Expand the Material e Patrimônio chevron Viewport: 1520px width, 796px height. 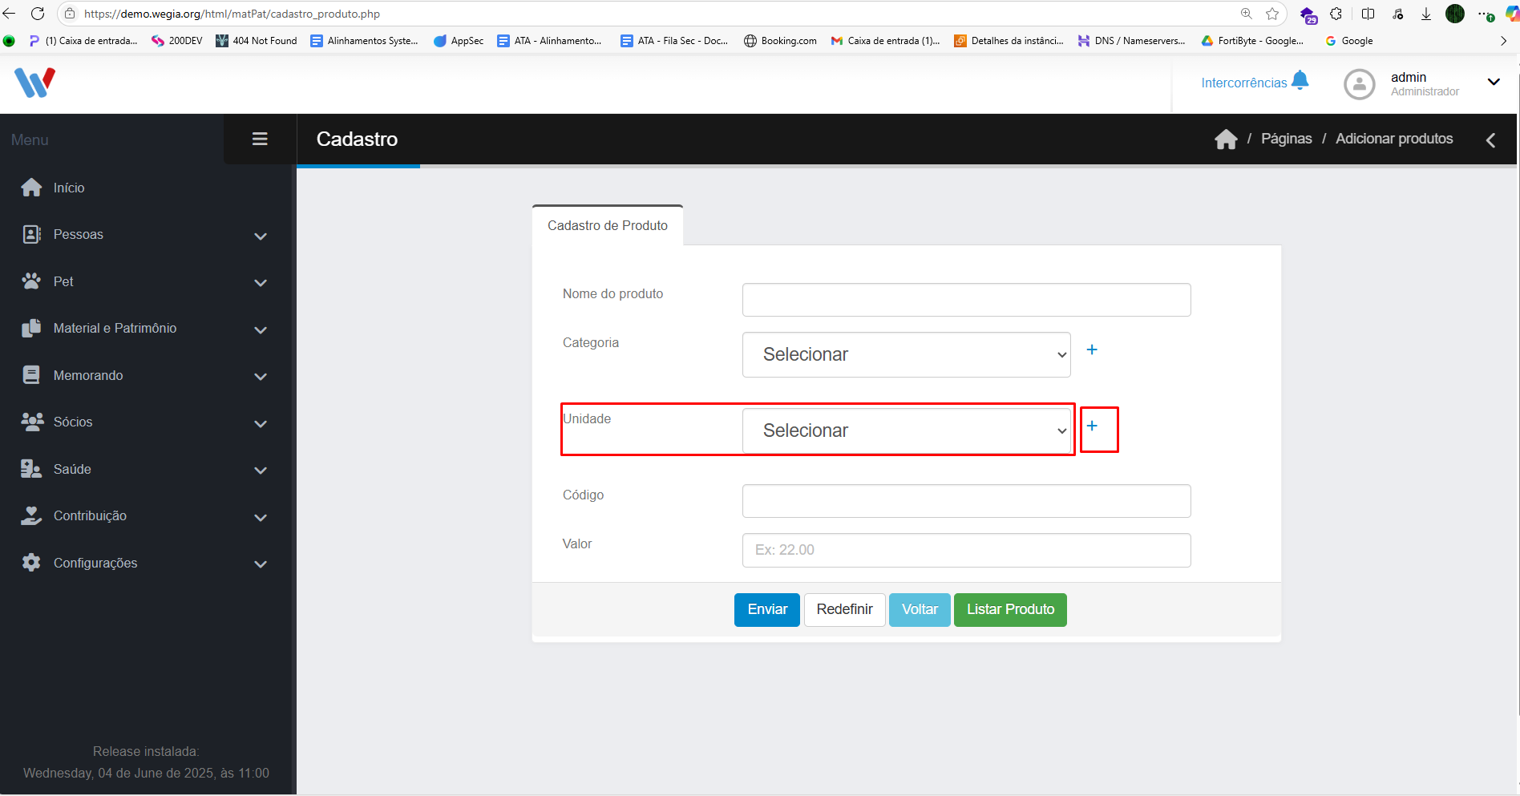(x=261, y=330)
